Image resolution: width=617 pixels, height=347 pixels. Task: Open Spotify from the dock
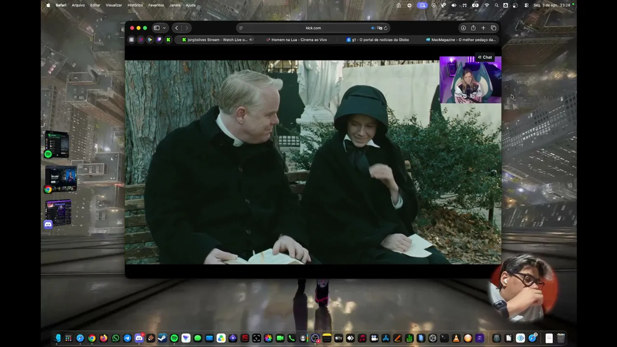[174, 338]
